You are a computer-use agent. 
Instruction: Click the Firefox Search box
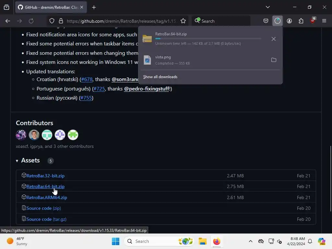(x=221, y=21)
